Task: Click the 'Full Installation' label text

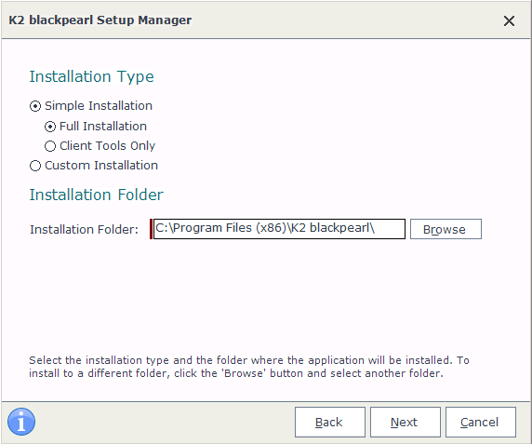Action: click(x=103, y=127)
